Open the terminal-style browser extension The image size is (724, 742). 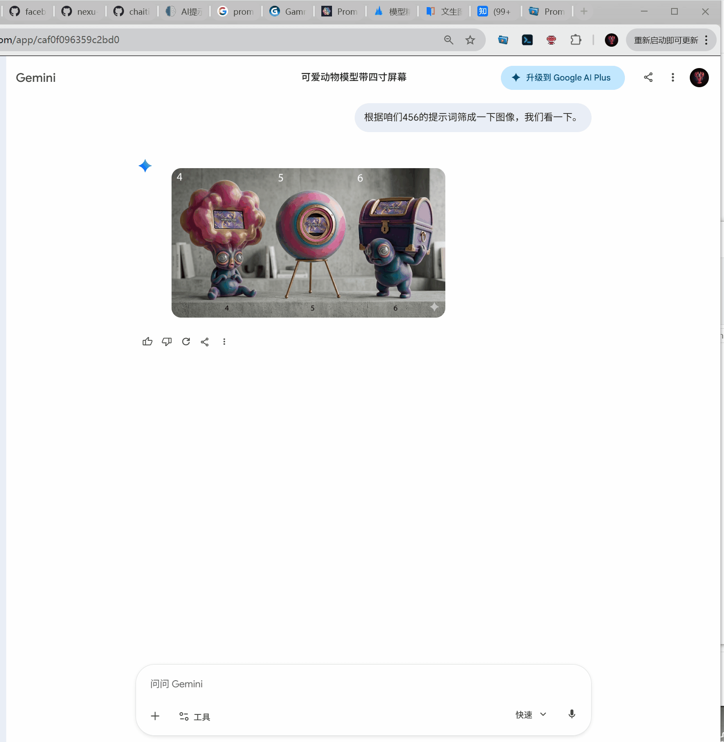[x=527, y=40]
